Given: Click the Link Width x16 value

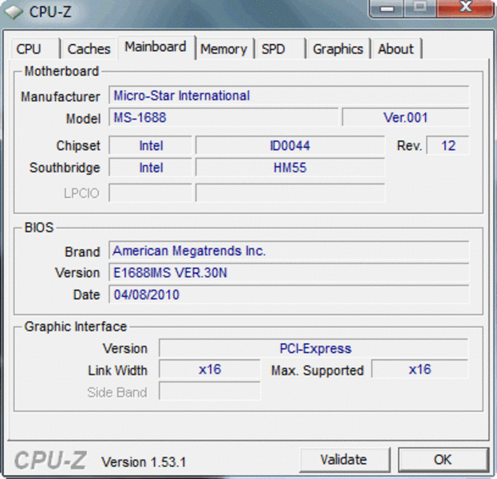Looking at the screenshot, I should tap(210, 369).
